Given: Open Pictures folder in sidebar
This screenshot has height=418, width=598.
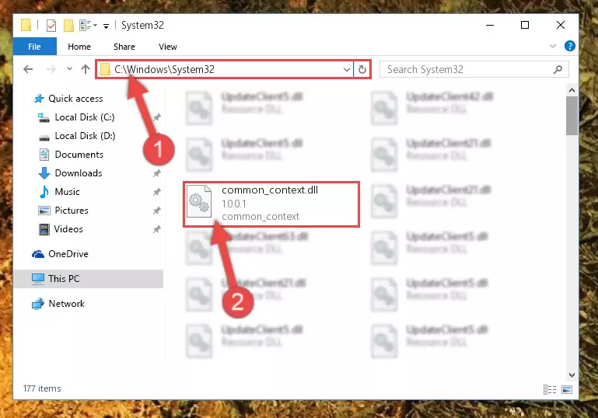Looking at the screenshot, I should tap(72, 211).
